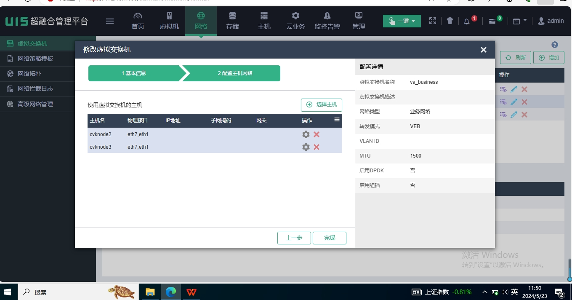Remove host cvknode2 via red X
572x300 pixels.
317,134
